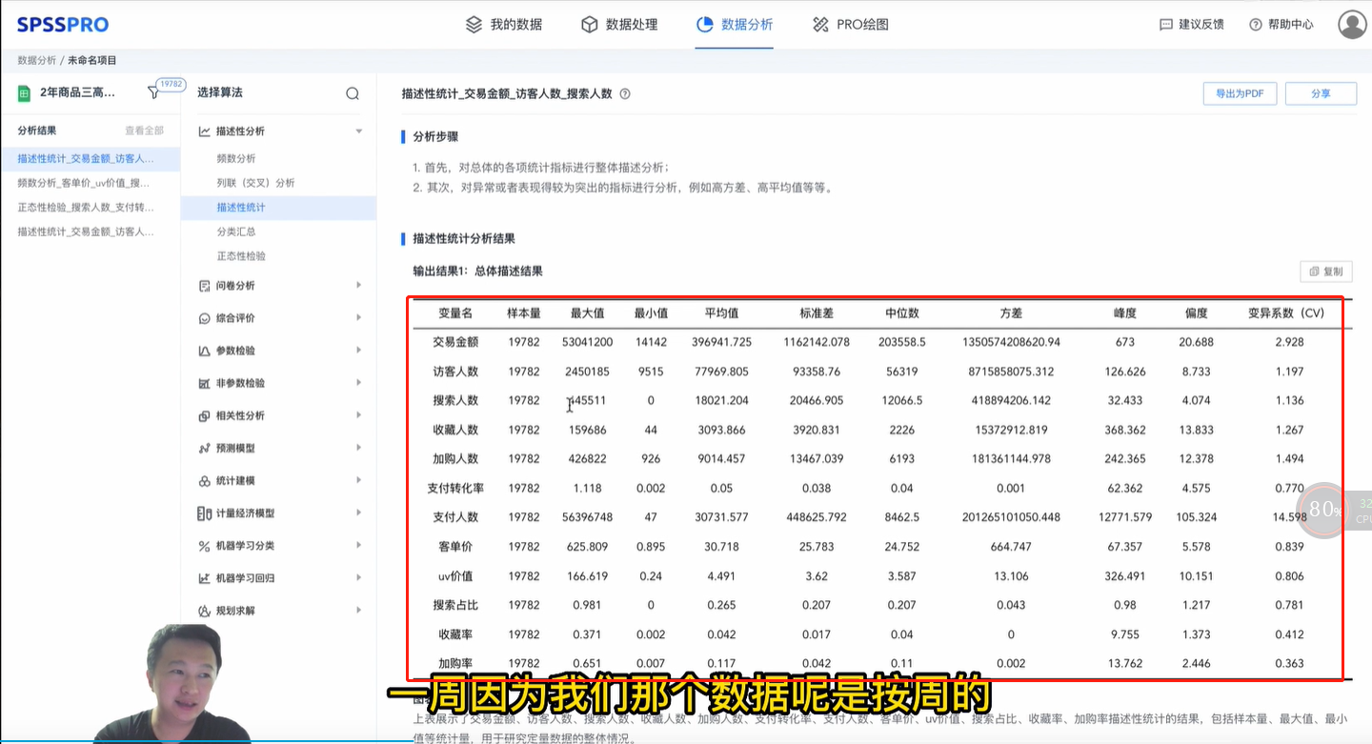This screenshot has width=1372, height=744.
Task: Expand the 机器学习分类 category arrow
Action: (358, 545)
